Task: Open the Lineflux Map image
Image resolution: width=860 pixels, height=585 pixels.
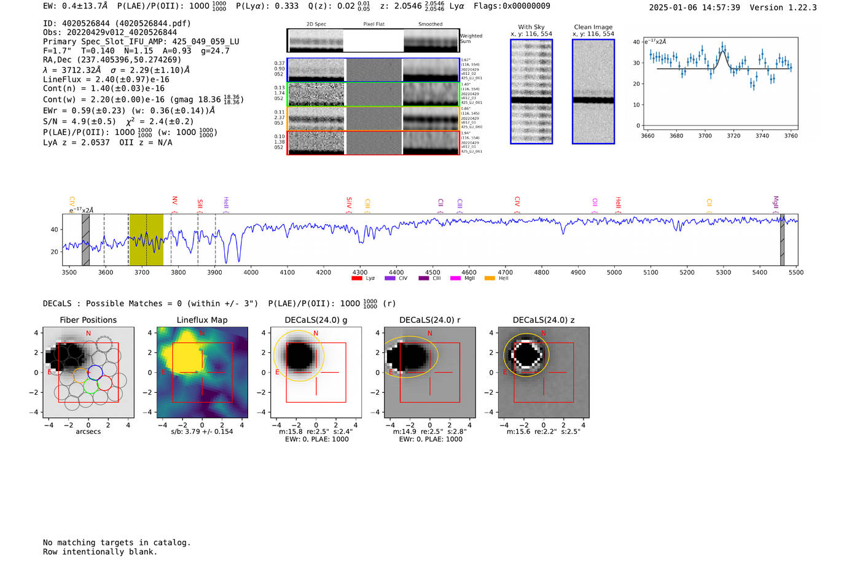Action: coord(202,372)
